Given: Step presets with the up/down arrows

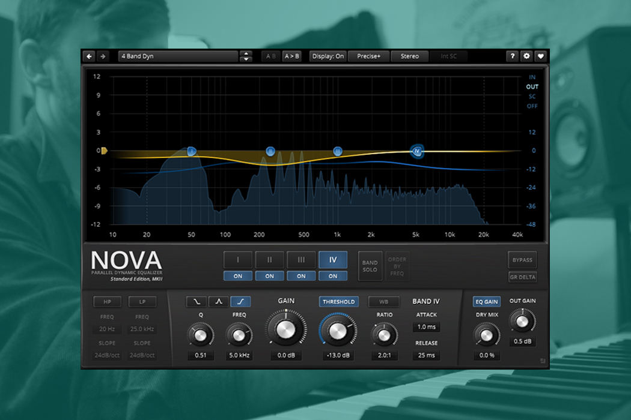Looking at the screenshot, I should coord(246,56).
